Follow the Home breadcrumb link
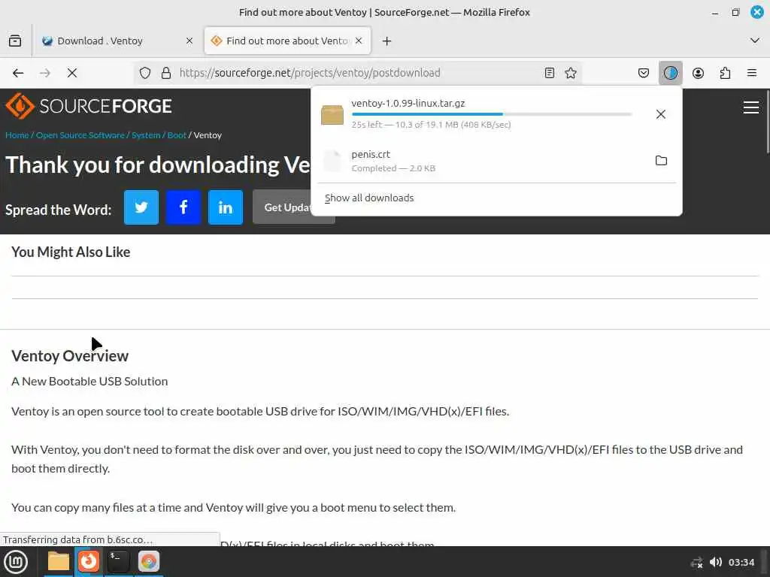 tap(17, 135)
